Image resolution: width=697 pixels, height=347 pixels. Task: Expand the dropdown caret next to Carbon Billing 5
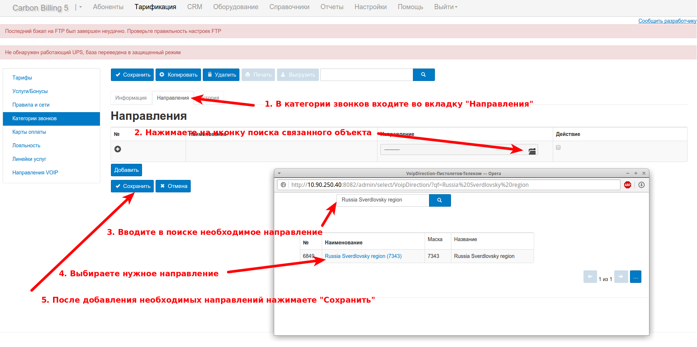80,7
